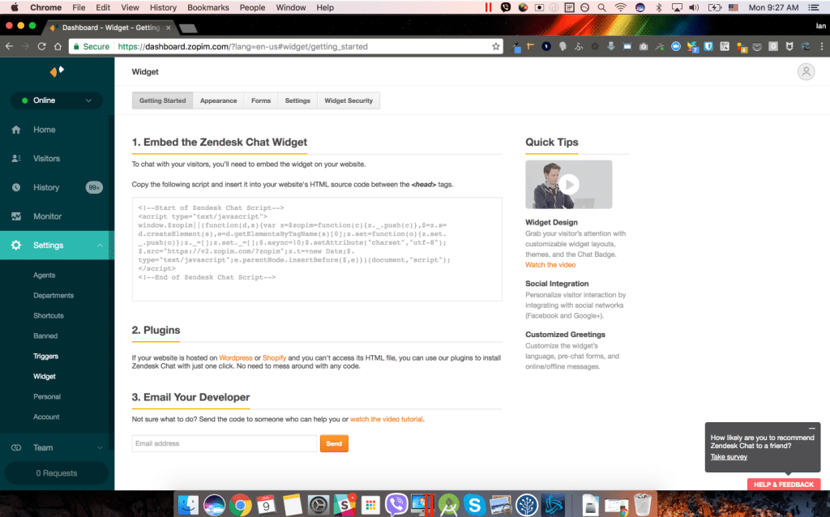Open the Banned visitors list
Viewport: 830px width, 517px height.
[x=45, y=336]
